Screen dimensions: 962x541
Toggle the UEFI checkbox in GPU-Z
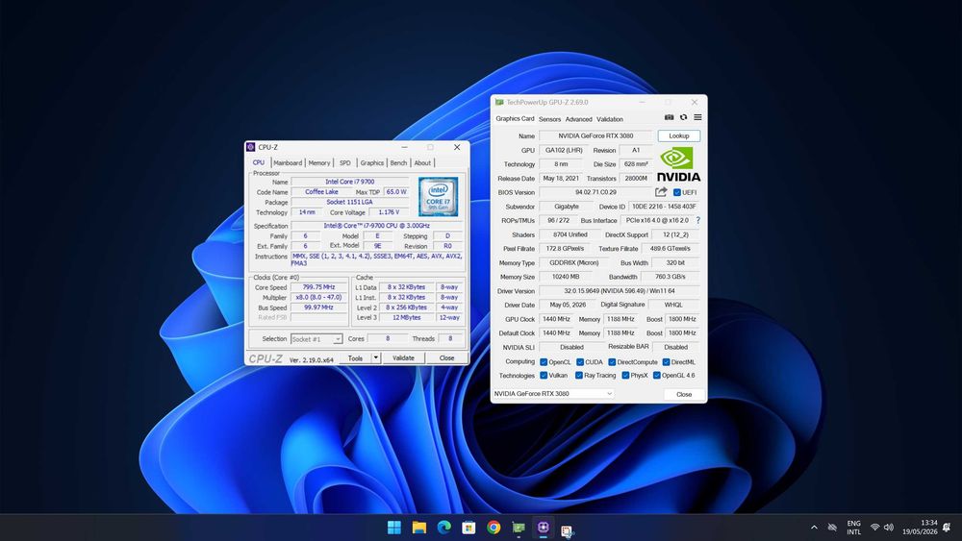coord(676,192)
